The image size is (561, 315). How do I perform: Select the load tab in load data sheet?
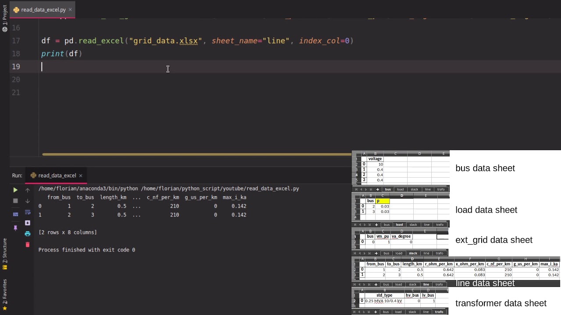(x=399, y=225)
